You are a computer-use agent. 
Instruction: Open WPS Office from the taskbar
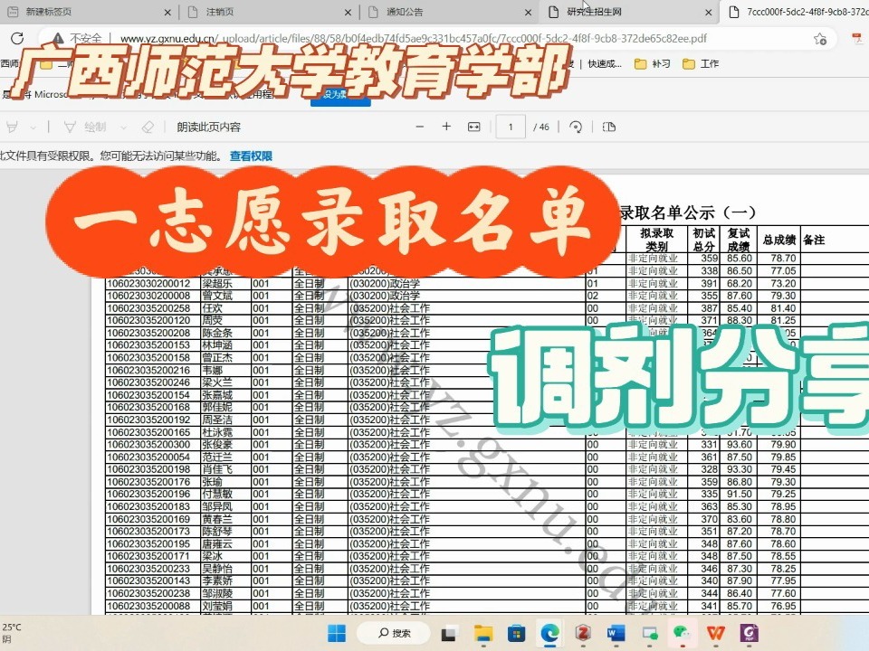[x=715, y=633]
